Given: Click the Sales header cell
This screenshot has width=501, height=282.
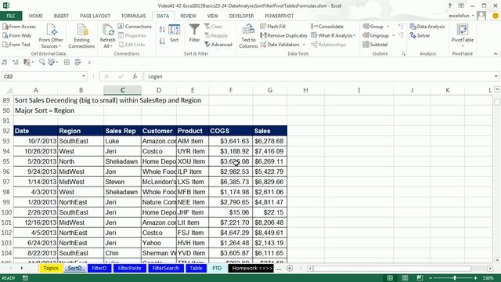Looking at the screenshot, I should tap(269, 131).
